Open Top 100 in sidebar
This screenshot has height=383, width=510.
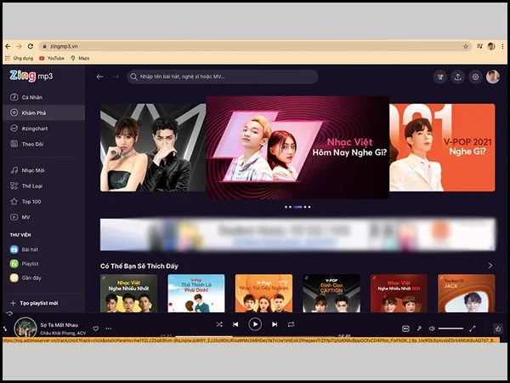(44, 202)
